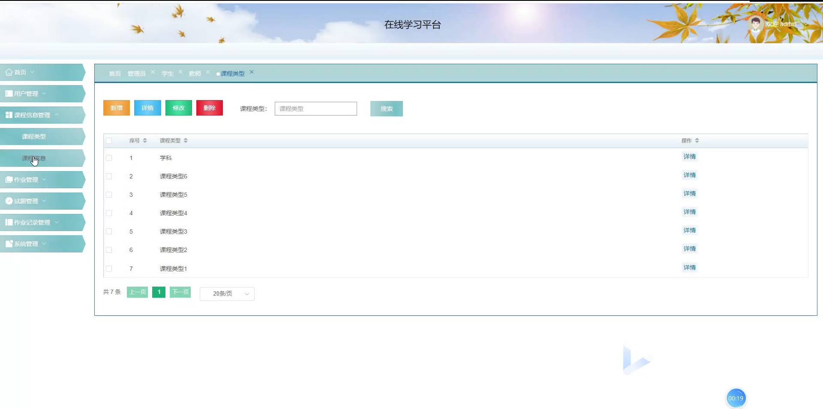Click the orange 新增 button
This screenshot has height=409, width=823.
pos(117,108)
